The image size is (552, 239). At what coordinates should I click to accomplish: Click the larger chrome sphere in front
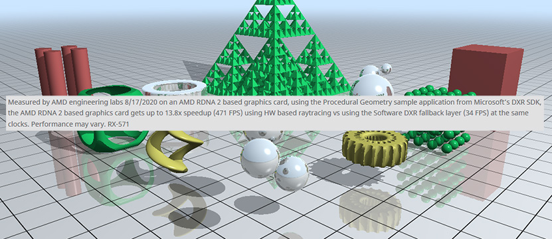(260, 159)
